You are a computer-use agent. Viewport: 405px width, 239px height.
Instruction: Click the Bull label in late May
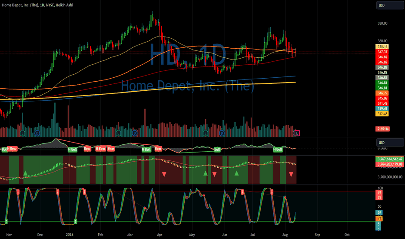[217, 149]
